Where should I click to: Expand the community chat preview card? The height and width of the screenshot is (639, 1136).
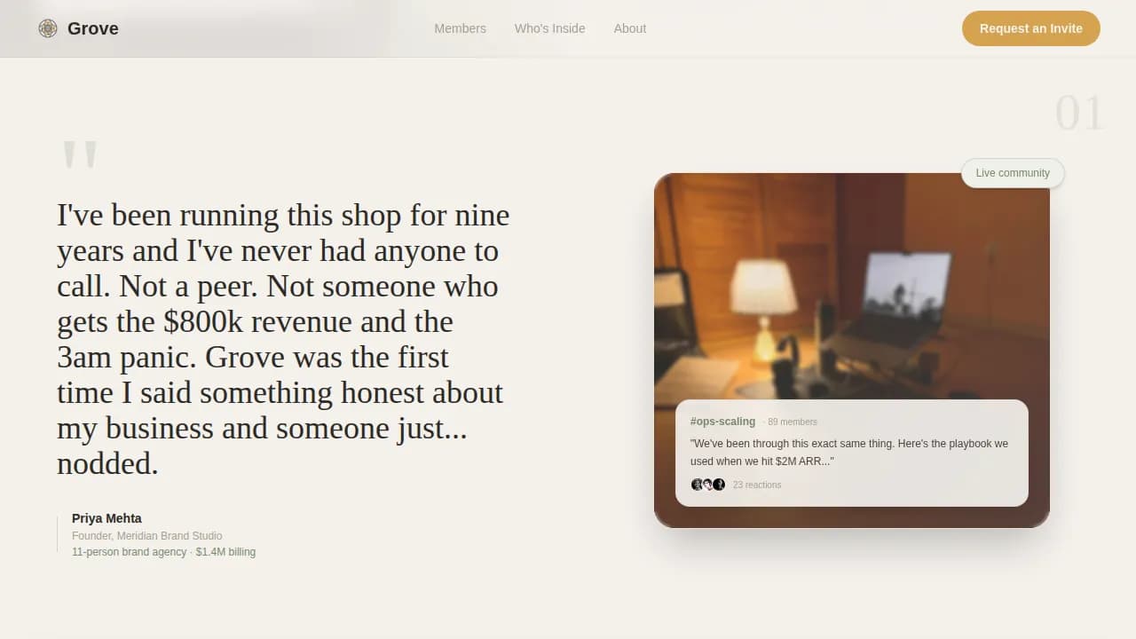(852, 454)
